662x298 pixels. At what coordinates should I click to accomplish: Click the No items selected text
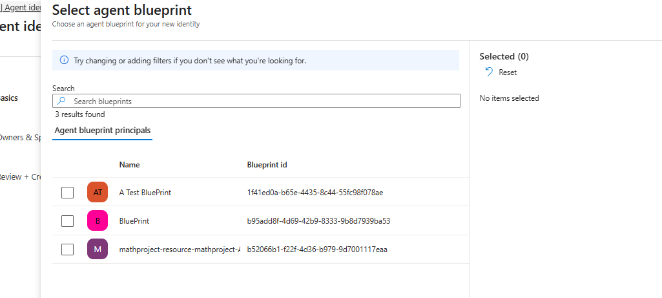(x=509, y=98)
